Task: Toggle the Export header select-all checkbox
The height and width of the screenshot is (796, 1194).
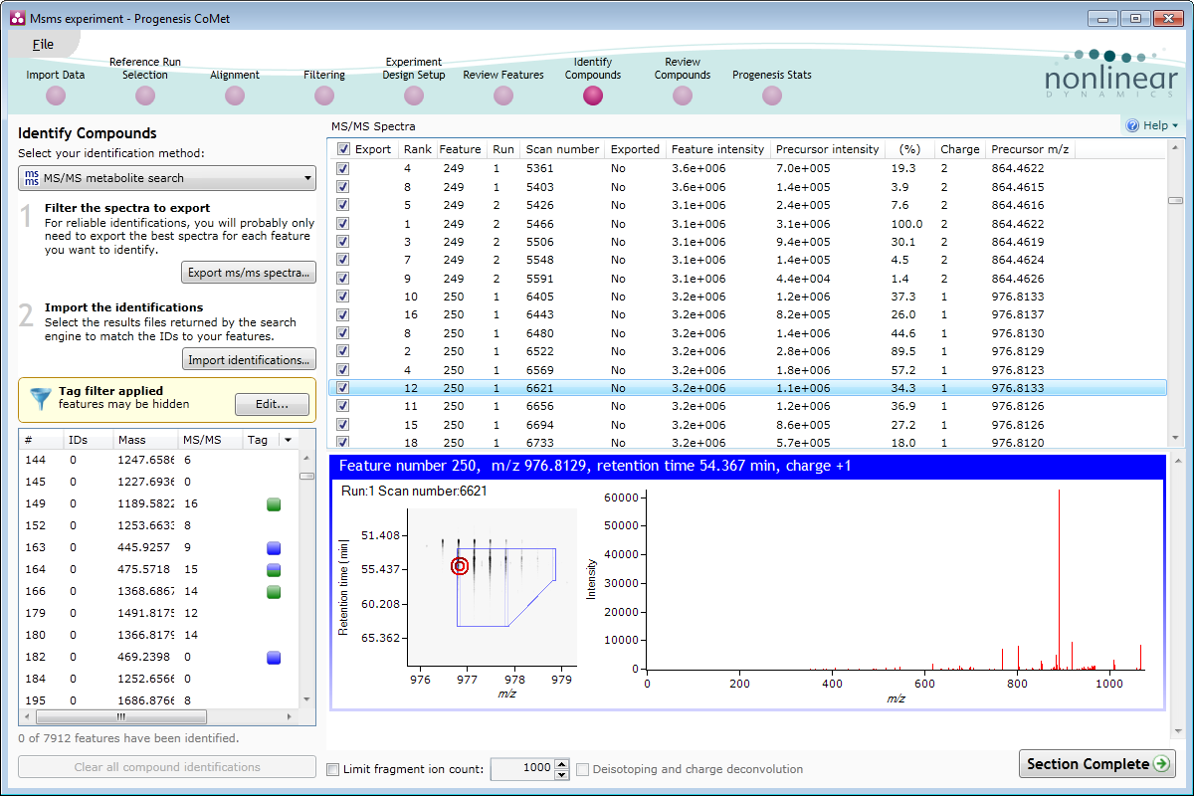Action: tap(343, 149)
